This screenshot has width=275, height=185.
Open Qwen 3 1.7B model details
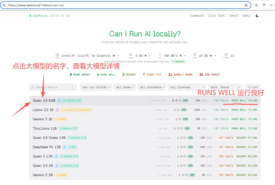tap(43, 156)
